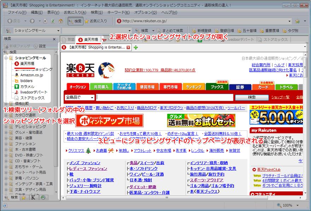Expand the 価格比較 folder
This screenshot has width=311, height=211.
point(6,104)
